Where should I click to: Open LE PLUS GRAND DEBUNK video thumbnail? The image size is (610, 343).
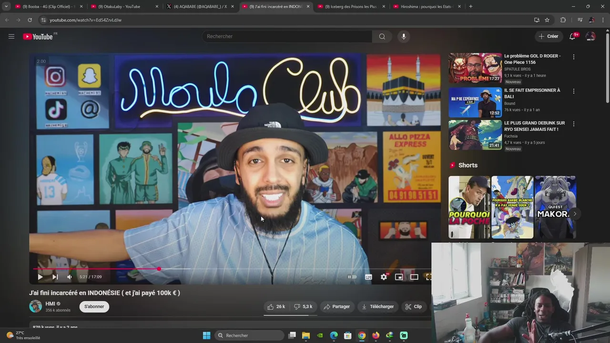point(475,135)
